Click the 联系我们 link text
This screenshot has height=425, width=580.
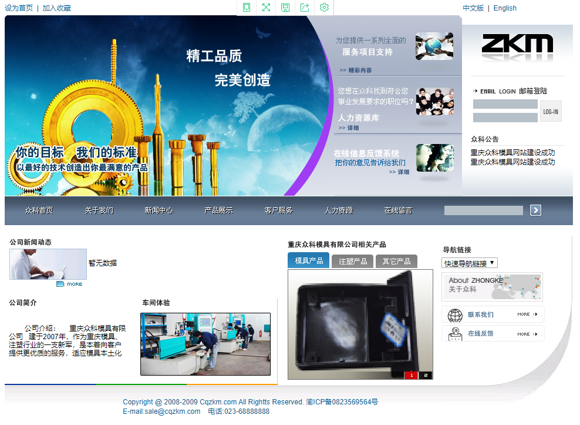tap(481, 314)
